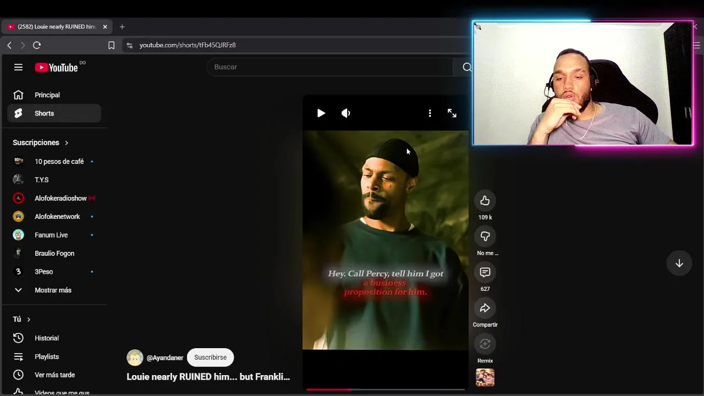704x396 pixels.
Task: Select Shorts in the sidebar
Action: 54,113
